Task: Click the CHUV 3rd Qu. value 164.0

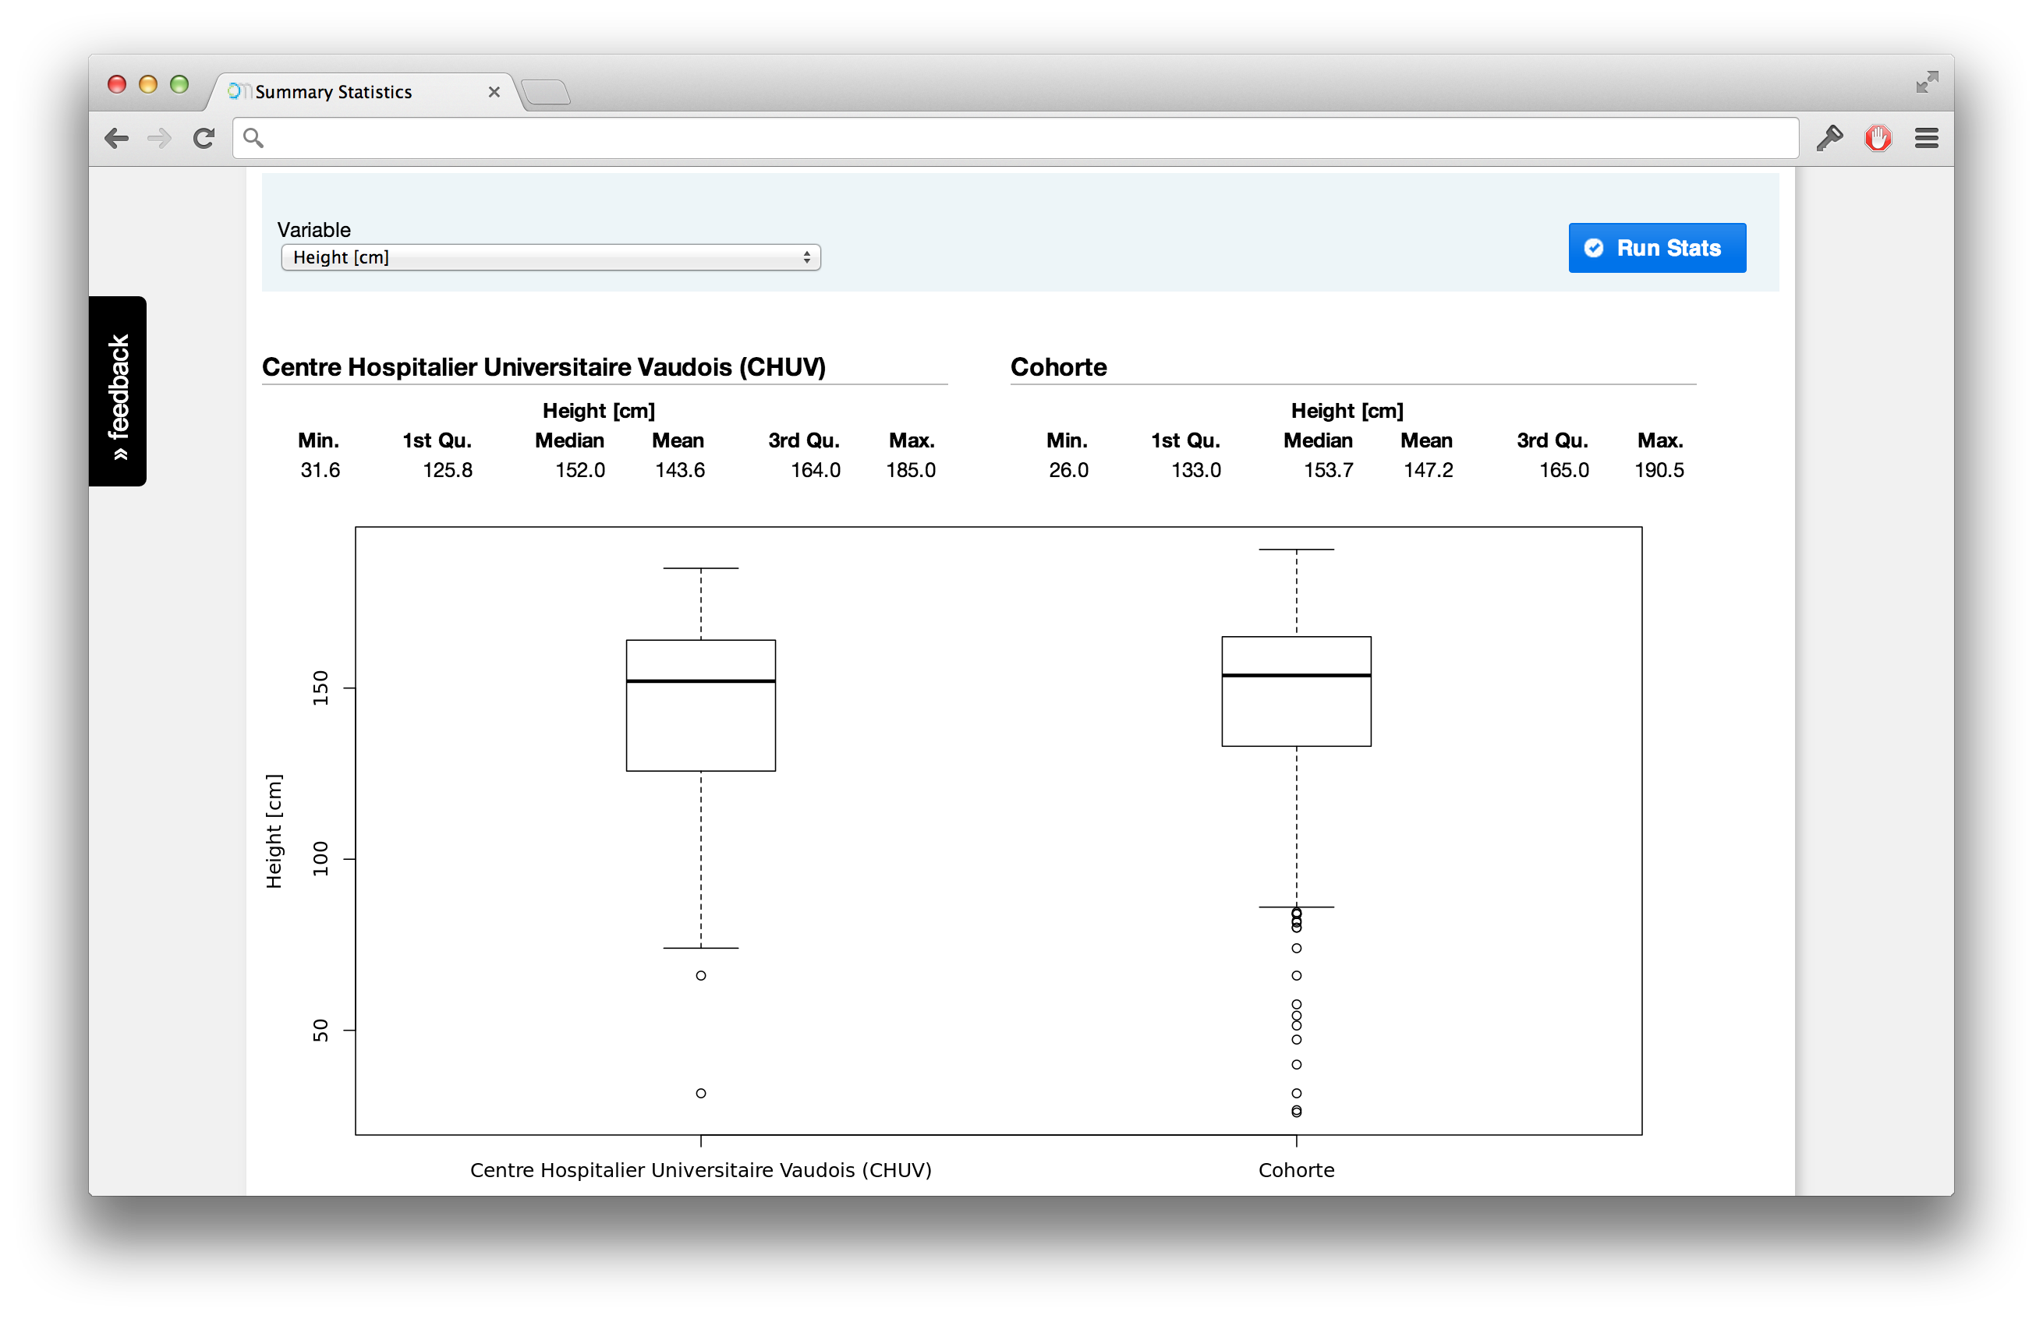Action: coord(816,470)
